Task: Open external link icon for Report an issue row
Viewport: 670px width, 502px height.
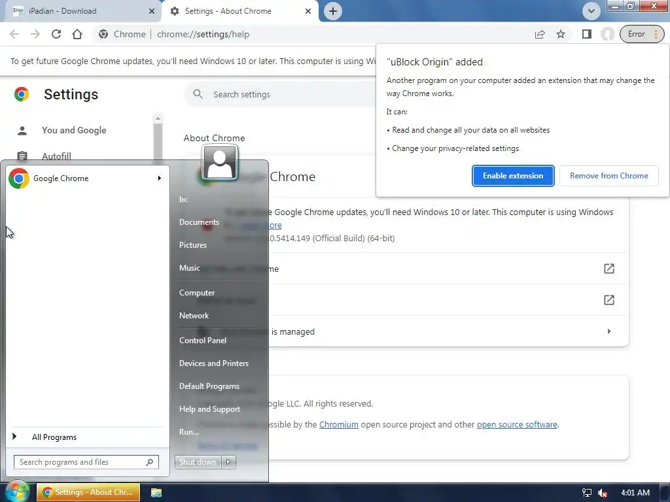Action: point(609,300)
